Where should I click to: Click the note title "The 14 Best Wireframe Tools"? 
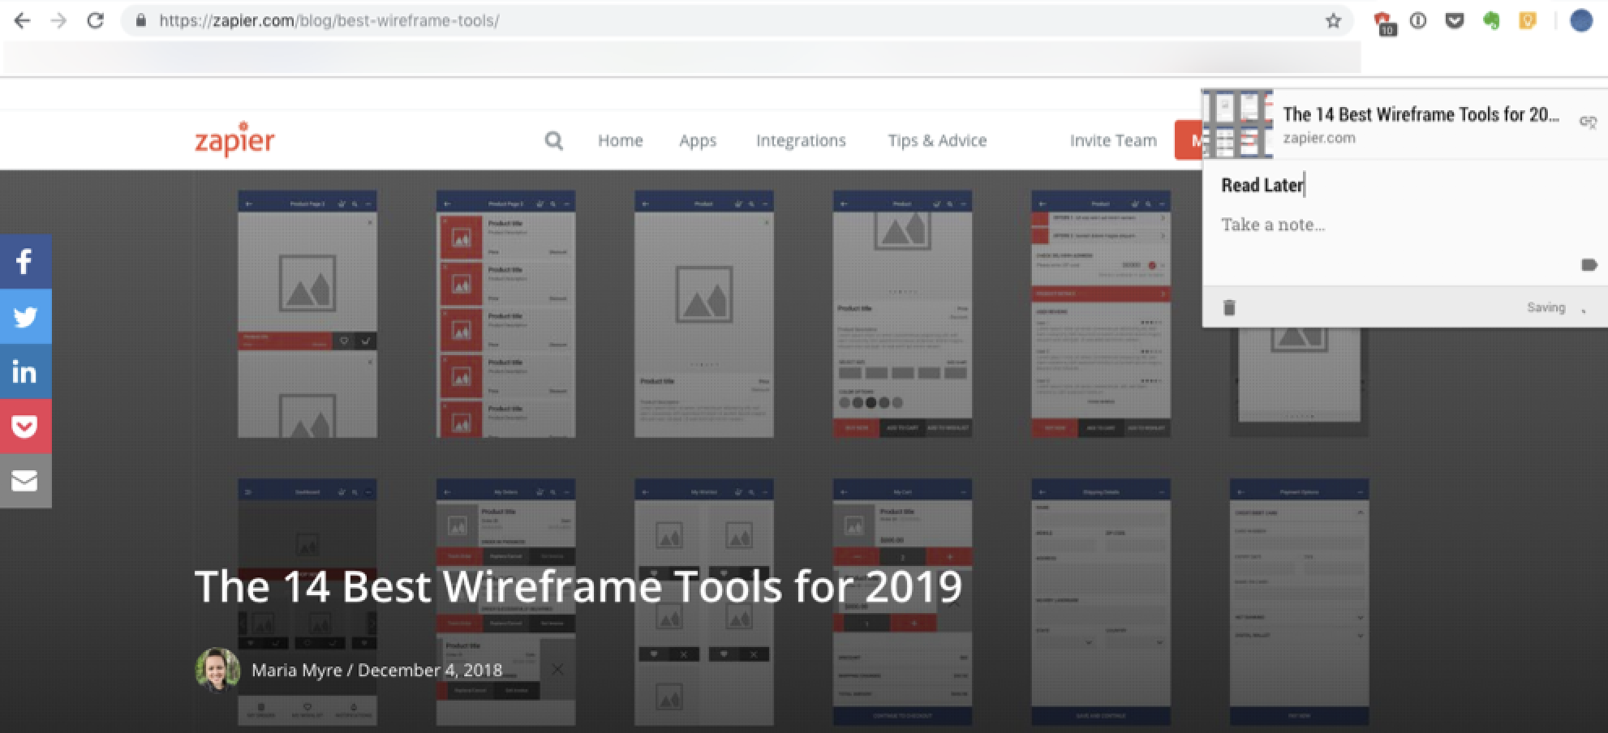point(1421,114)
